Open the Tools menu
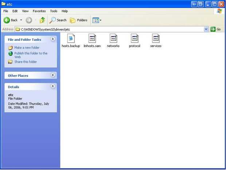 [x=54, y=11]
